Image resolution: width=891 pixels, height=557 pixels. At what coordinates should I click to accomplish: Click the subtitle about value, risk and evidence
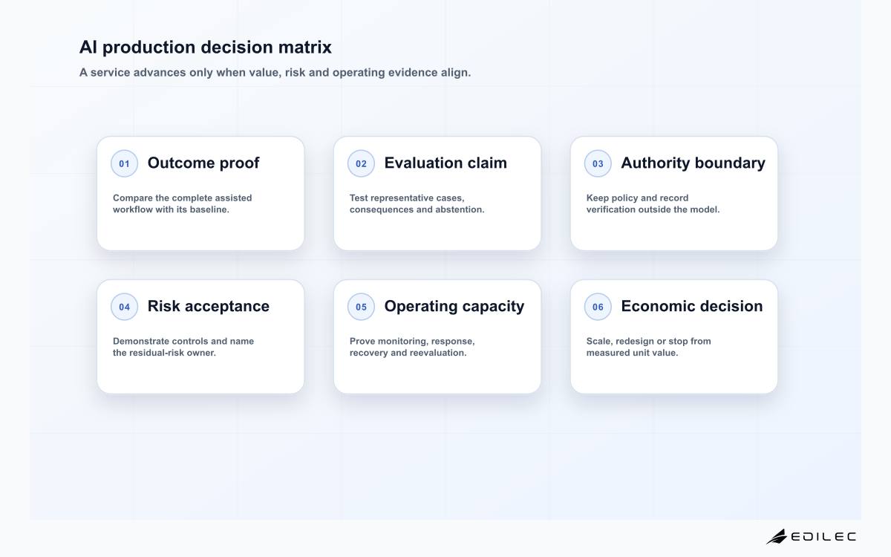pos(275,72)
